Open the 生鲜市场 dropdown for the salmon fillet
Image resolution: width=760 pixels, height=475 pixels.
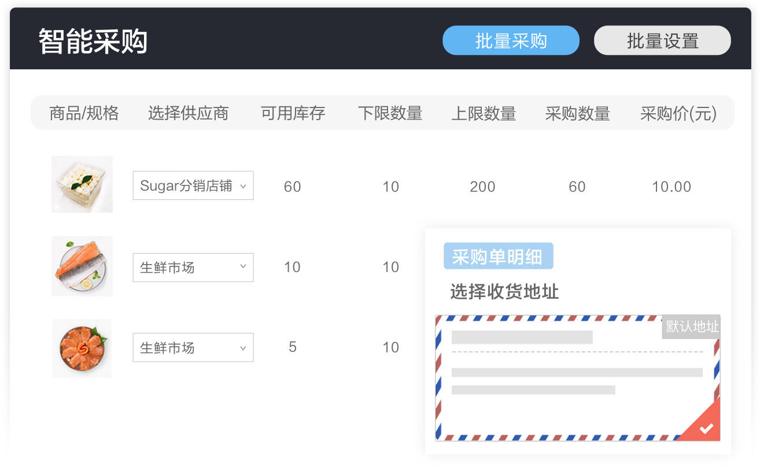pyautogui.click(x=193, y=268)
